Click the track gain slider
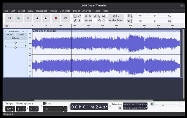187x118 pixels. tap(15, 42)
